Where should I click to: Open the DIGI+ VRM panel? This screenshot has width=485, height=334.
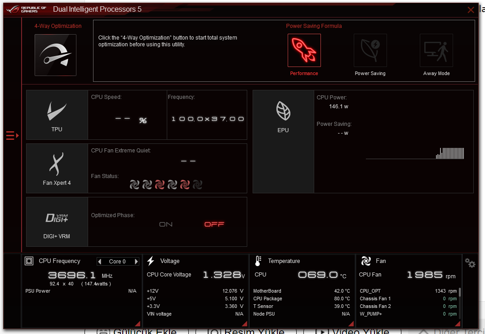pos(57,222)
